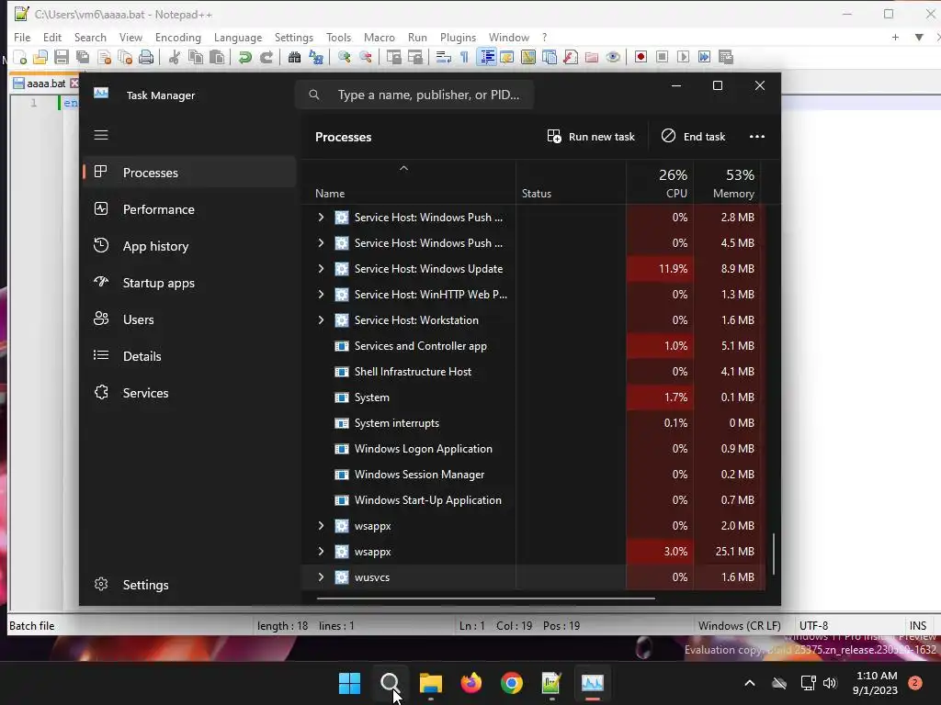The image size is (941, 705).
Task: Click the Start Recording macro red dot icon
Action: (641, 57)
